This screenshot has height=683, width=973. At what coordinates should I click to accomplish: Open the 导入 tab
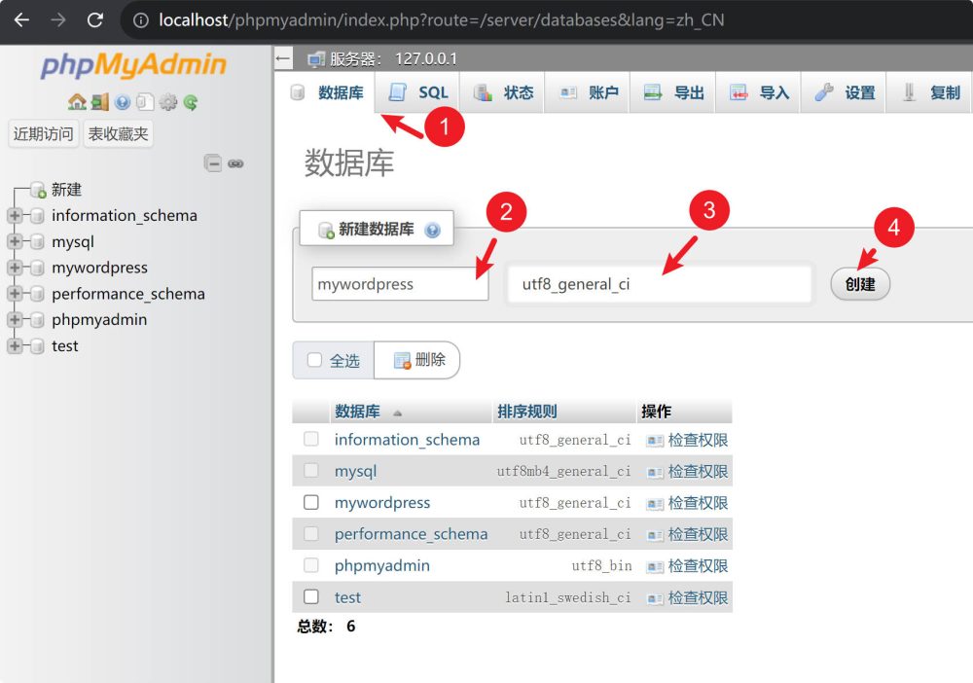click(758, 92)
